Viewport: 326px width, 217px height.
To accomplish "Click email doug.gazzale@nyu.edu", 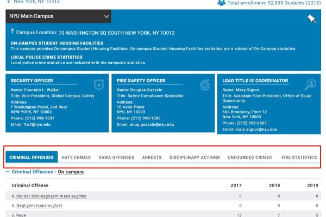I will [x=152, y=125].
